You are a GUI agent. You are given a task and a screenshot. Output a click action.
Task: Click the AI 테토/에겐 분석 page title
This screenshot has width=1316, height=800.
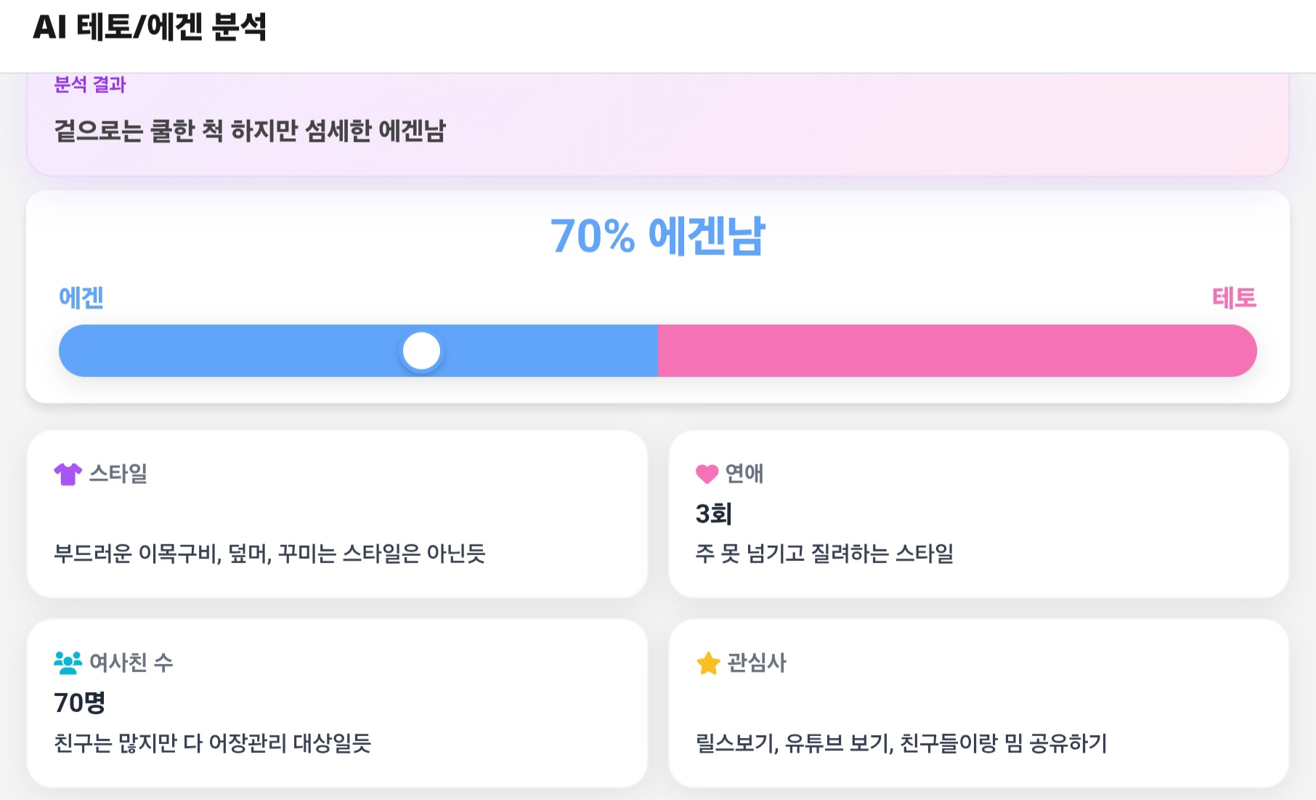pyautogui.click(x=150, y=28)
